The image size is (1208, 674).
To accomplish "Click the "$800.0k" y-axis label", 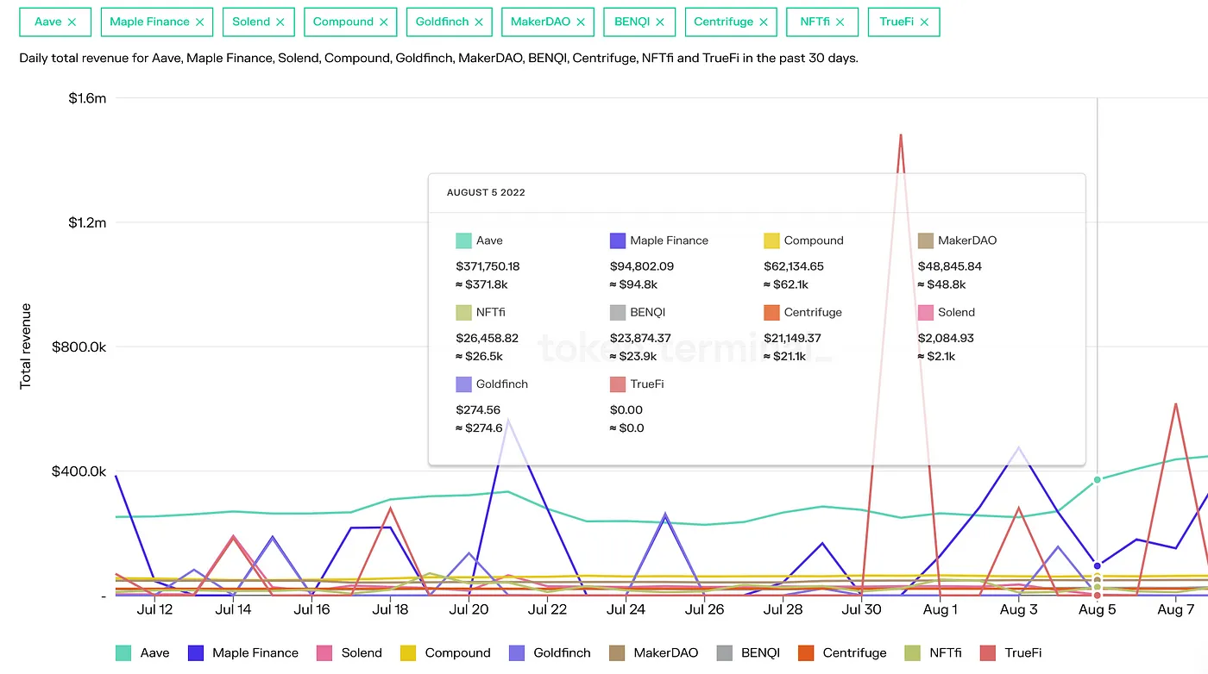I will 79,346.
